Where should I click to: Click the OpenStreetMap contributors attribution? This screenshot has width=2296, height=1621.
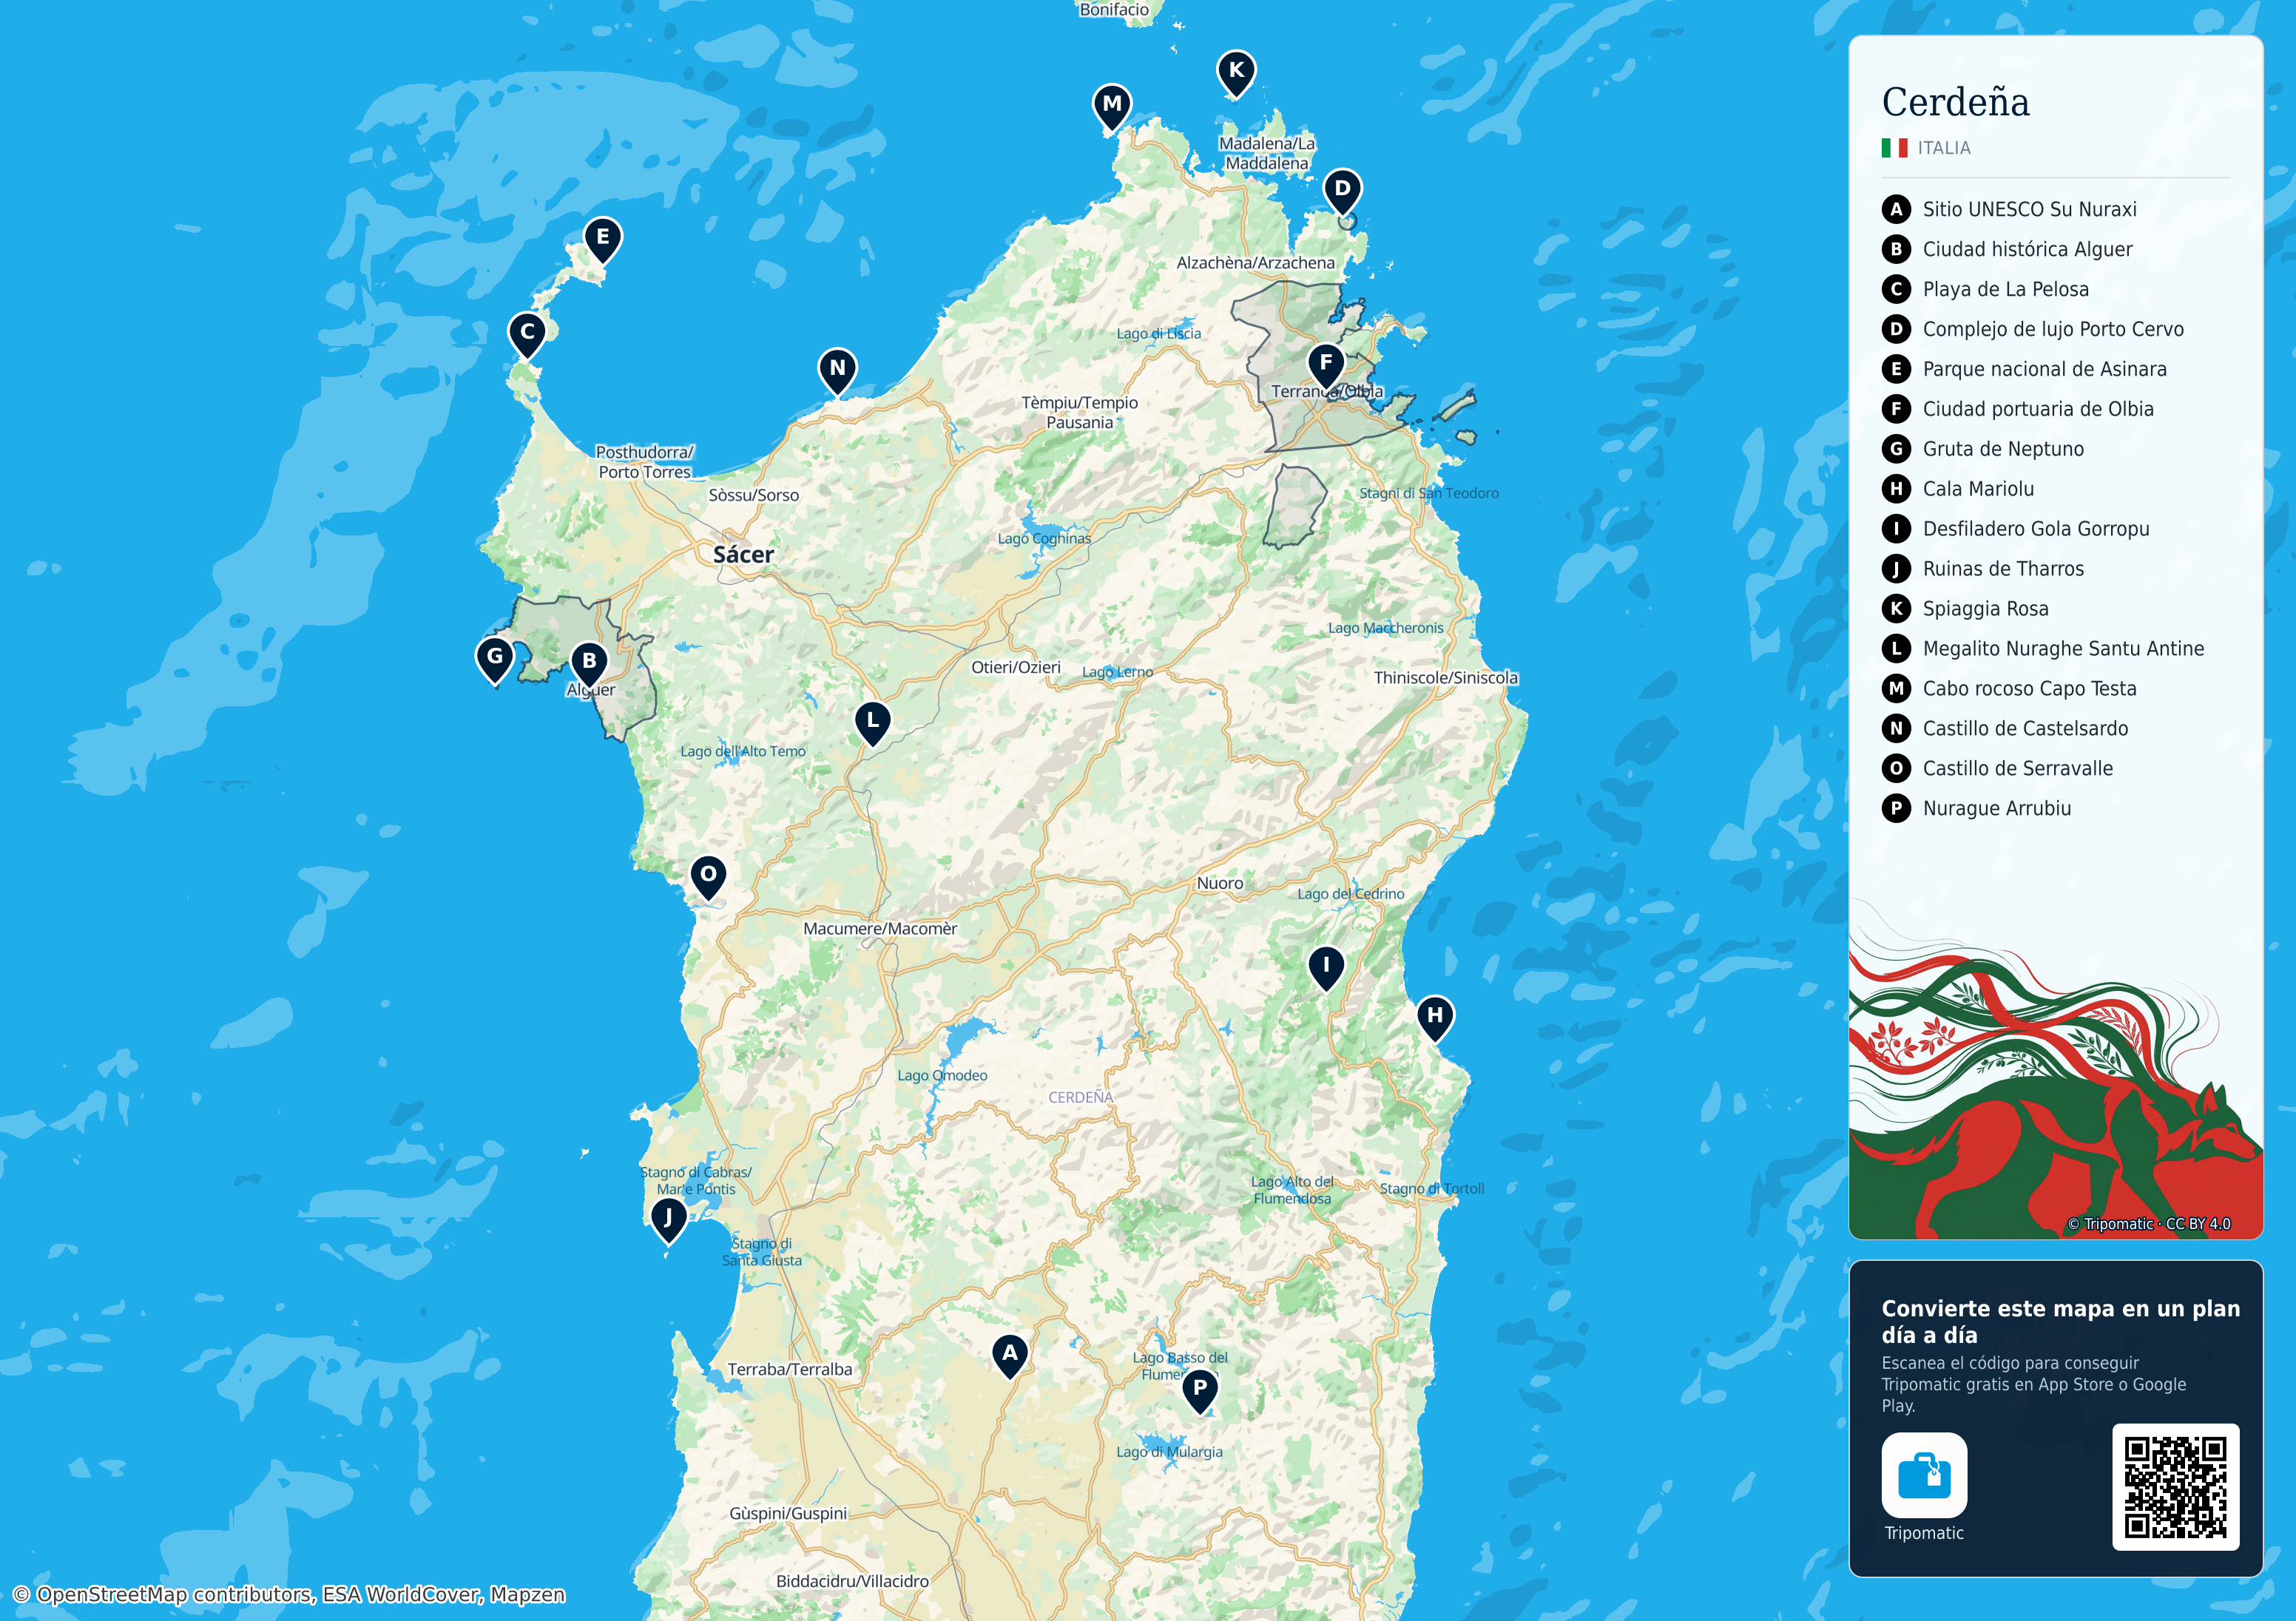pos(289,1594)
